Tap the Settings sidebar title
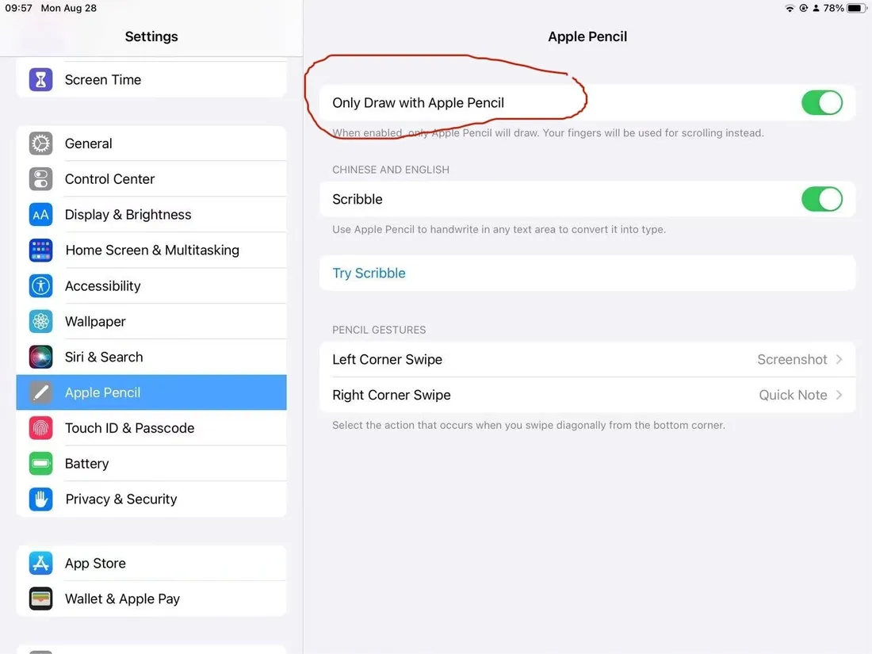 [x=151, y=36]
